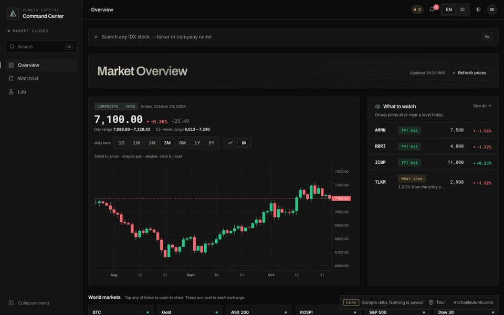Click the DEMO badge in the bottom bar

coord(351,302)
